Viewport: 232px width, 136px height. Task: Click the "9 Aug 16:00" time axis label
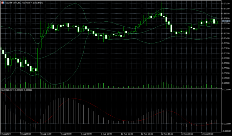(106, 134)
